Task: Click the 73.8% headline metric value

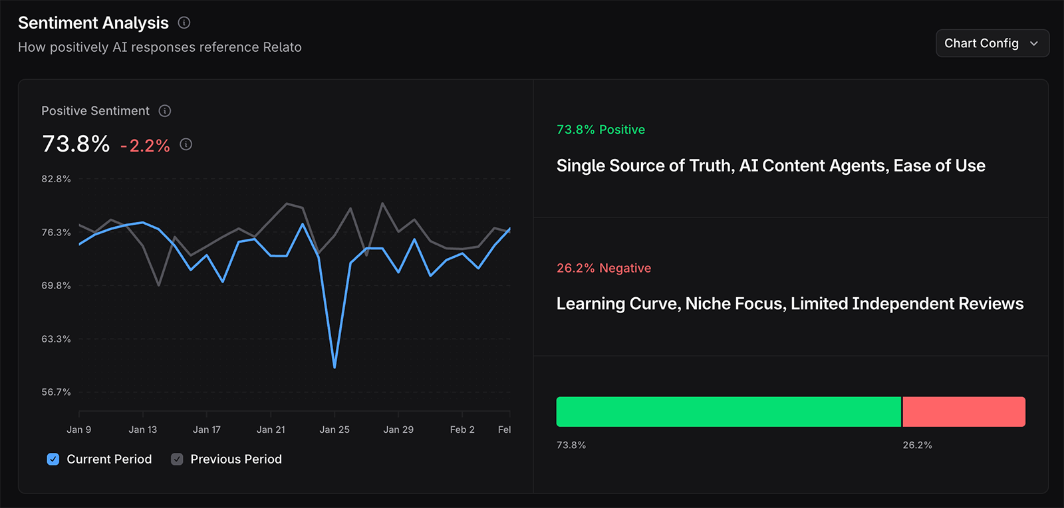Action: click(x=76, y=144)
